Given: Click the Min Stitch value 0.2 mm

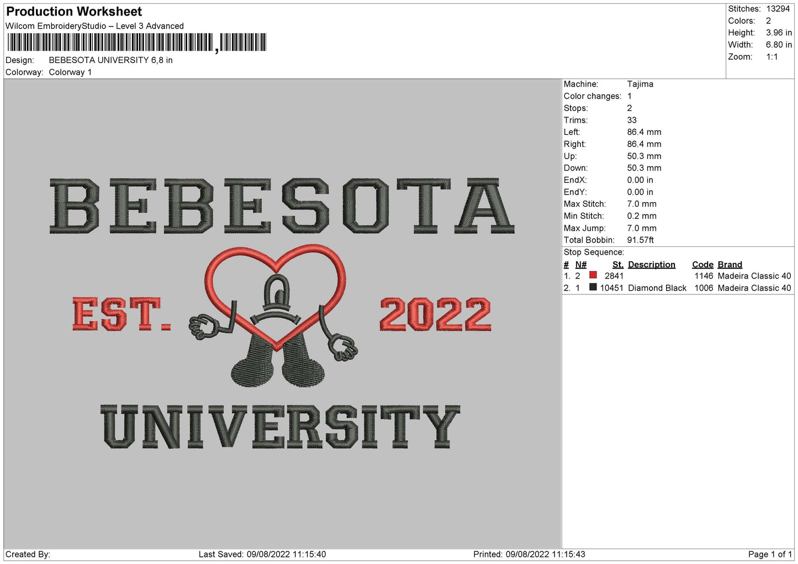Looking at the screenshot, I should [642, 216].
